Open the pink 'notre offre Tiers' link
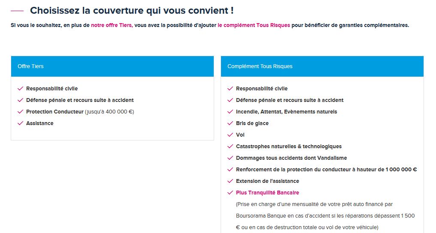Image resolution: width=436 pixels, height=233 pixels. tap(112, 25)
